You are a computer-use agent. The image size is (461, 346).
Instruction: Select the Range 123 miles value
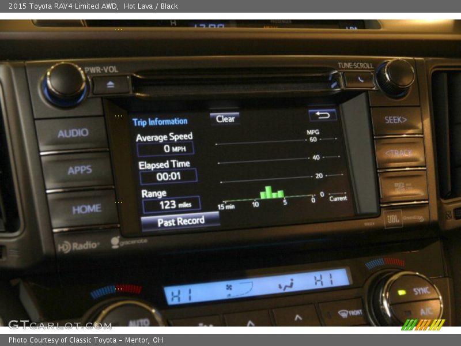(x=171, y=205)
